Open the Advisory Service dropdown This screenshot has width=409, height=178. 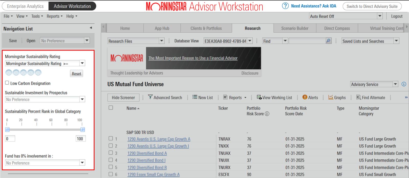395,84
